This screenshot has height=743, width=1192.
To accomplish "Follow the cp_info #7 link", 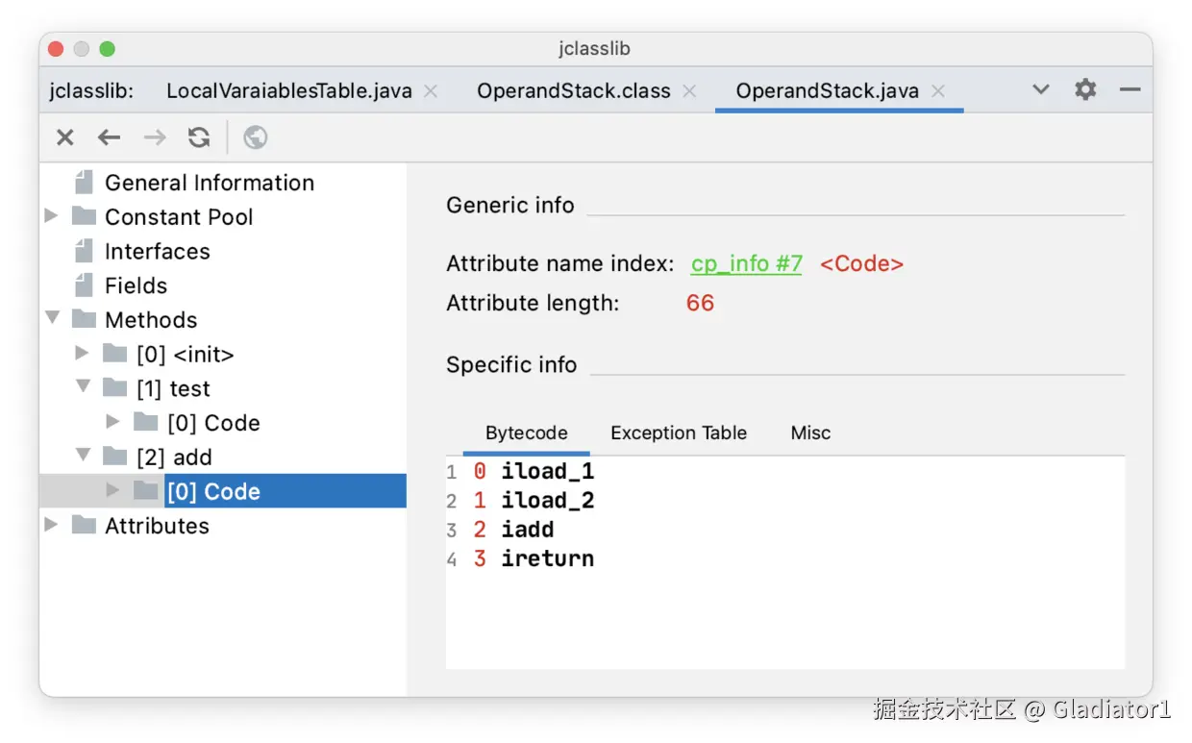I will [746, 264].
